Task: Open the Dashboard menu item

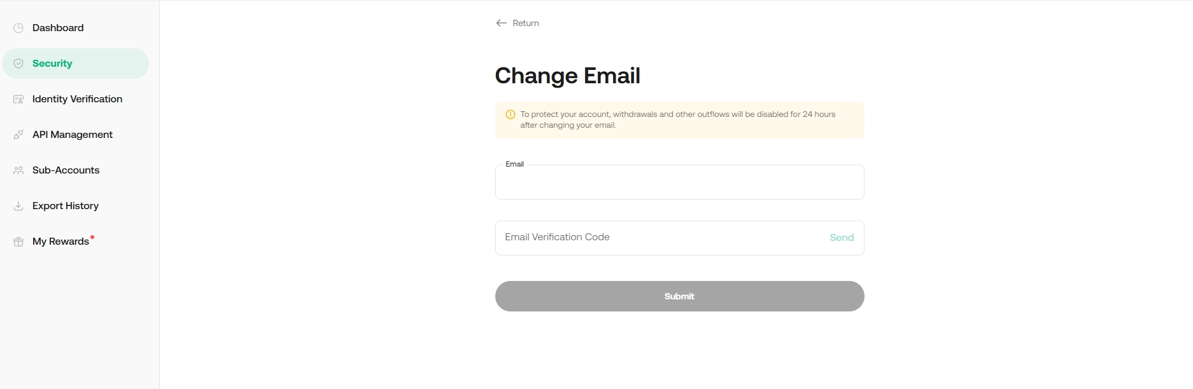Action: tap(58, 28)
